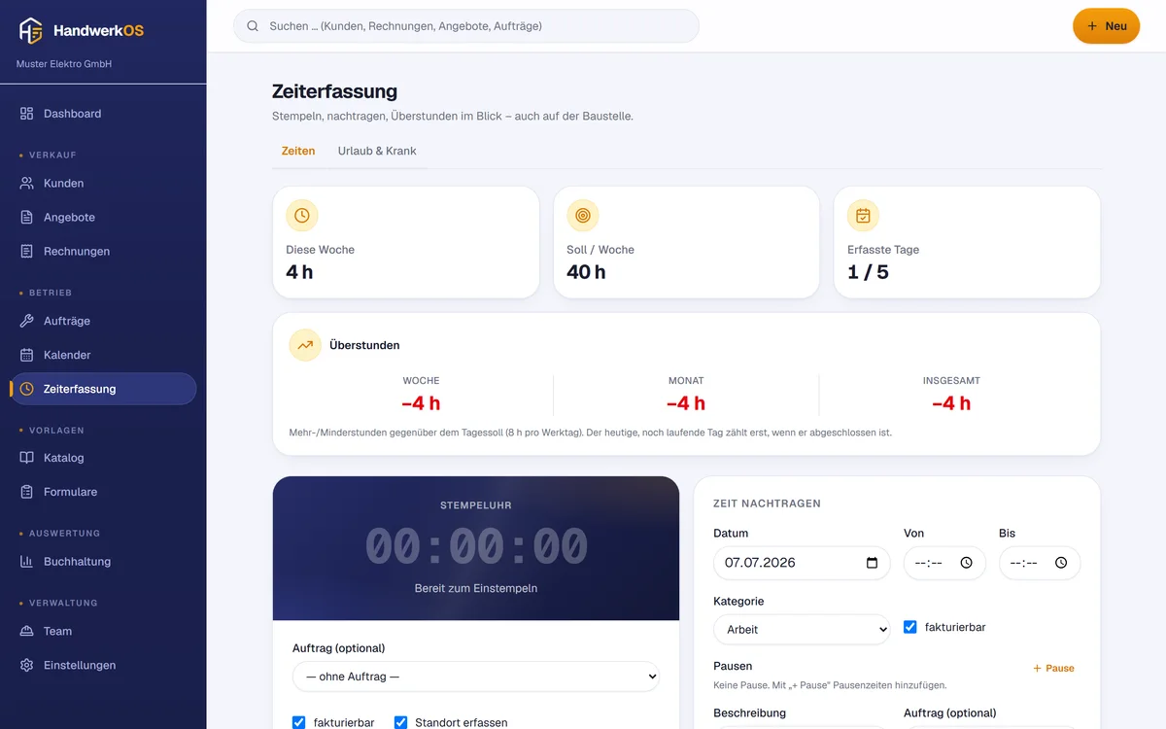1166x729 pixels.
Task: Open Katalog via book icon
Action: (x=27, y=458)
